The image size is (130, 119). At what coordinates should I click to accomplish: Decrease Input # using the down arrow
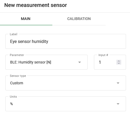pyautogui.click(x=119, y=63)
